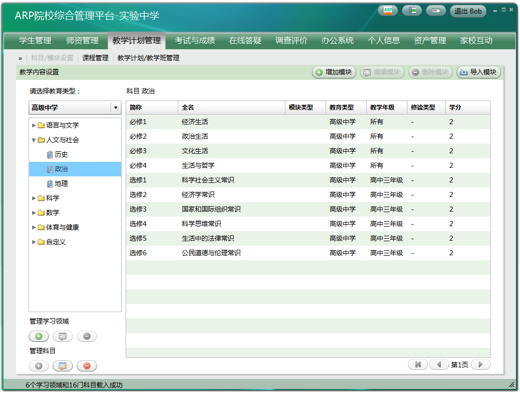Screen dimensions: 520x394
Task: Click the keyboard icon button in title bar
Action: pyautogui.click(x=436, y=11)
